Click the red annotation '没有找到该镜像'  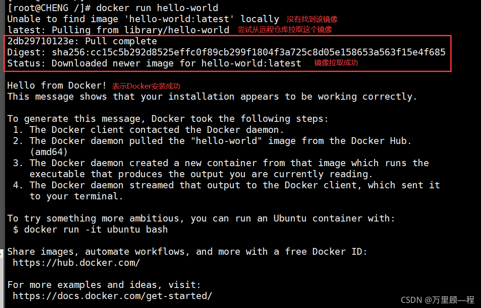click(x=312, y=19)
